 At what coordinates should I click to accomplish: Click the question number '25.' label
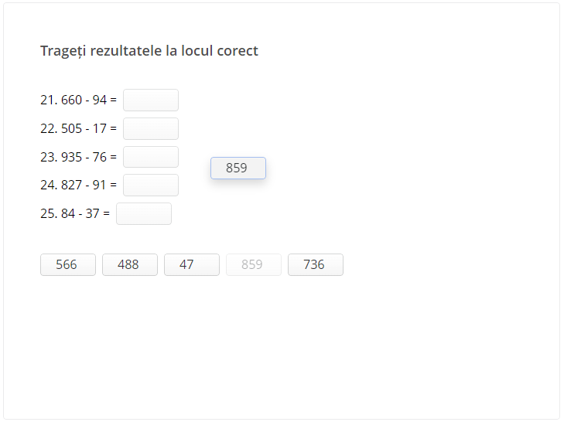point(49,214)
